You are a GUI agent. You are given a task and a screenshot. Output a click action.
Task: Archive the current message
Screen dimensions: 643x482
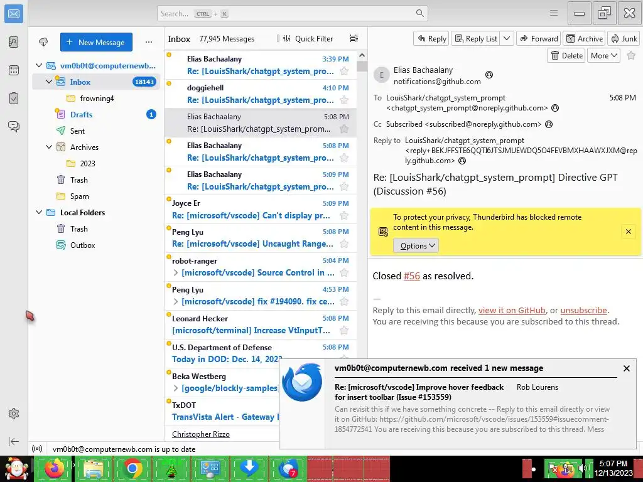(585, 38)
